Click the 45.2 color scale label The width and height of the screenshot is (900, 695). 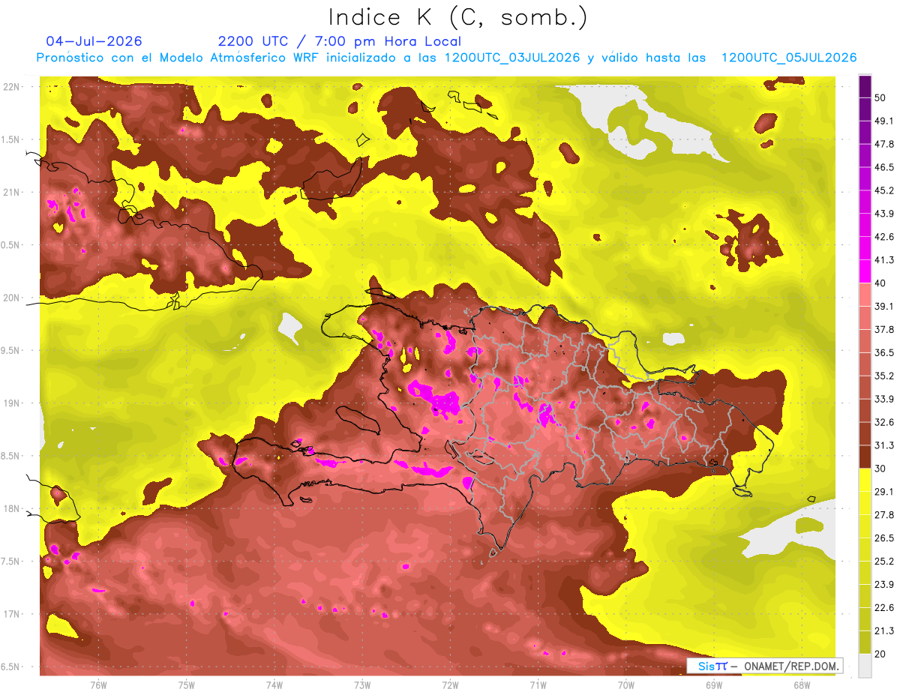884,190
